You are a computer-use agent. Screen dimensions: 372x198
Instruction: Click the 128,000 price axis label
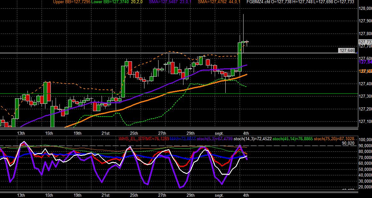365,9
